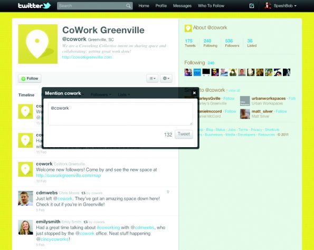Click the urbanworkspaces avatar
The width and height of the screenshot is (314, 250).
(x=245, y=101)
